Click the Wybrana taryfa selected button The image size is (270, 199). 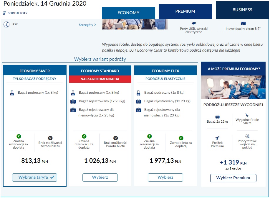[x=34, y=177]
